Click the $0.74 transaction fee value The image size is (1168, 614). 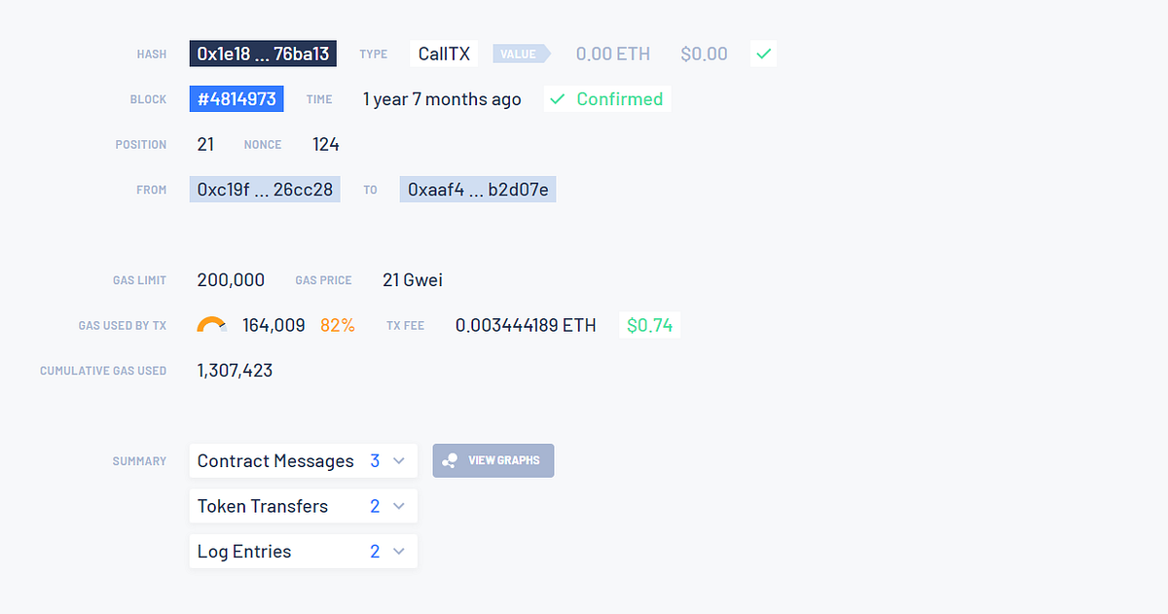coord(649,325)
